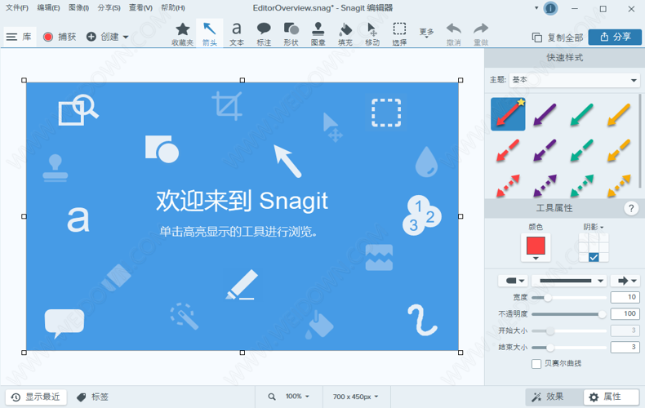
Task: Pick the Selection marquee tool
Action: tap(399, 33)
